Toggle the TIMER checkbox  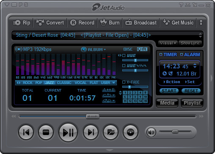click(x=161, y=54)
